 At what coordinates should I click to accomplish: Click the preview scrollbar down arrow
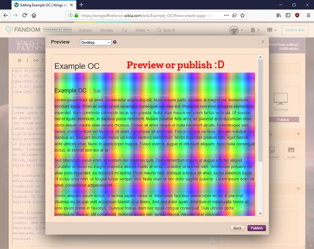pos(260,214)
